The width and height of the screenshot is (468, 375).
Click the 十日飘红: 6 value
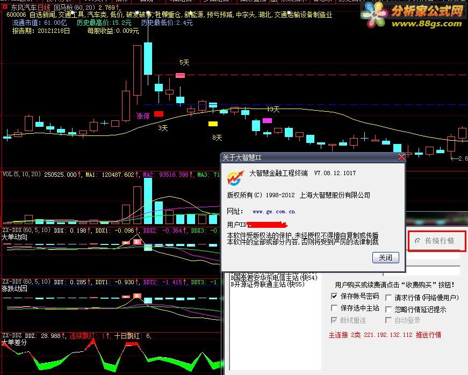[x=133, y=336]
